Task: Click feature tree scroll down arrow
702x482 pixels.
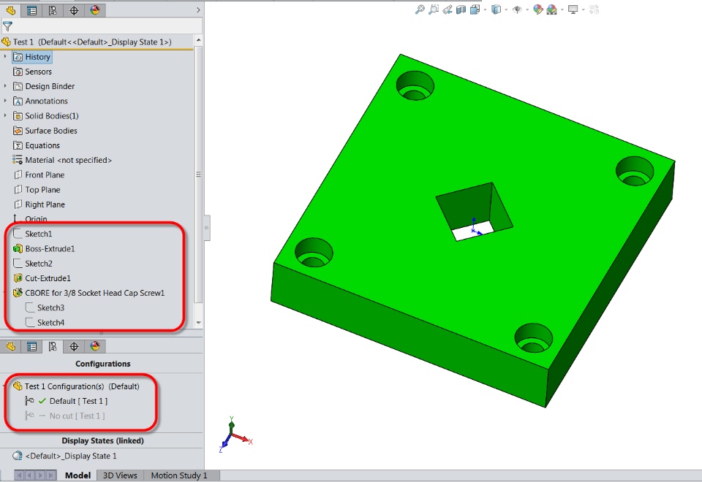Action: [x=198, y=323]
